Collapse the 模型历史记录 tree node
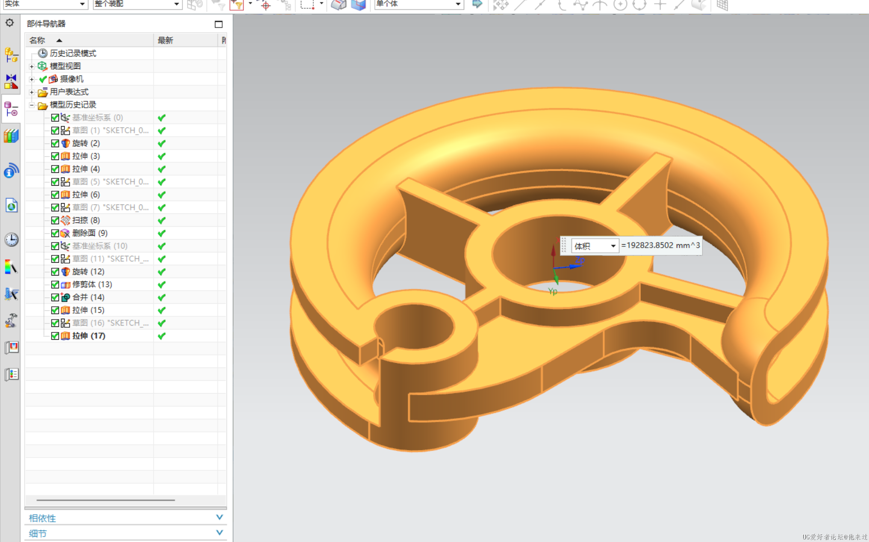869x542 pixels. point(32,105)
